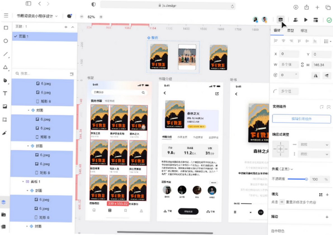Collapse the 画板 1 layer group
The width and height of the screenshot is (333, 235).
23,182
